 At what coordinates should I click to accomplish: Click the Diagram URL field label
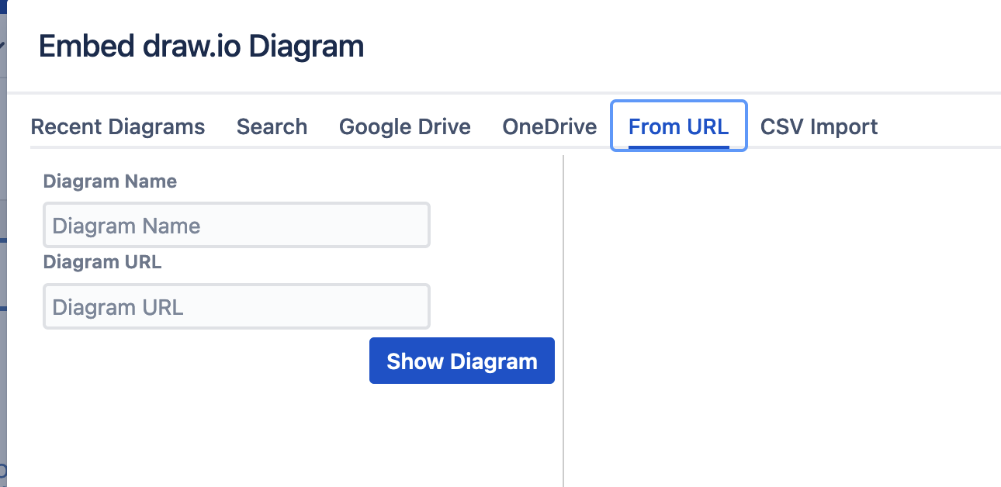tap(102, 262)
